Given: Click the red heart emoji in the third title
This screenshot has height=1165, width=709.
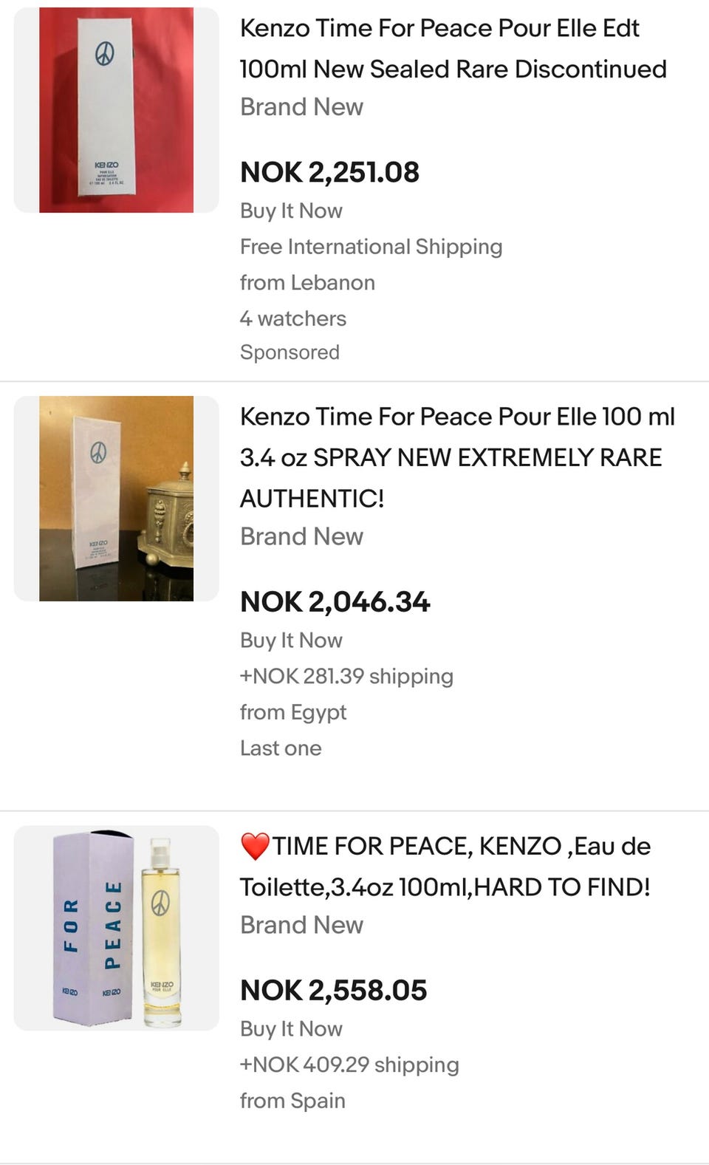Looking at the screenshot, I should [255, 847].
